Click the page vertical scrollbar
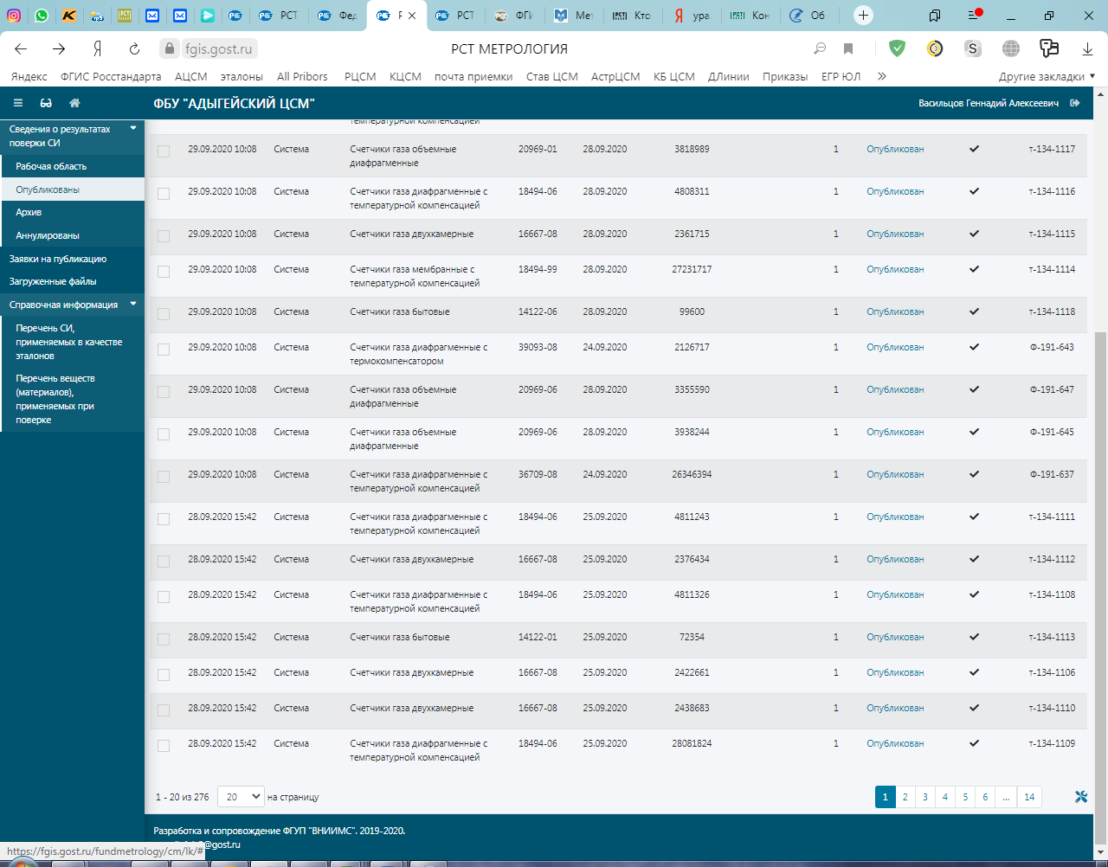1108x867 pixels. coord(1100,519)
